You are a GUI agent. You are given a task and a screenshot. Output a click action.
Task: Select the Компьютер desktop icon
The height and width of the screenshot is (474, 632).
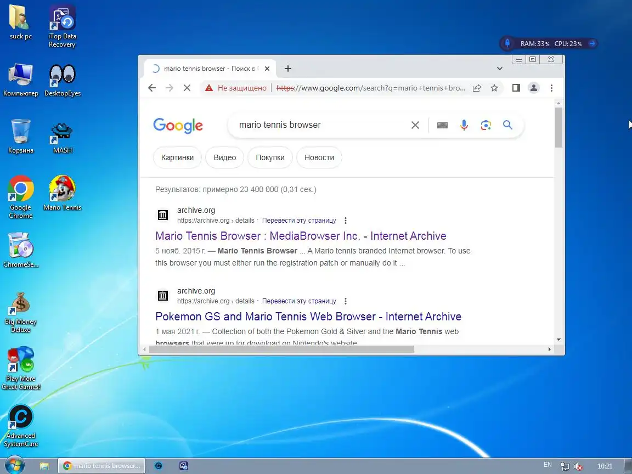click(20, 80)
